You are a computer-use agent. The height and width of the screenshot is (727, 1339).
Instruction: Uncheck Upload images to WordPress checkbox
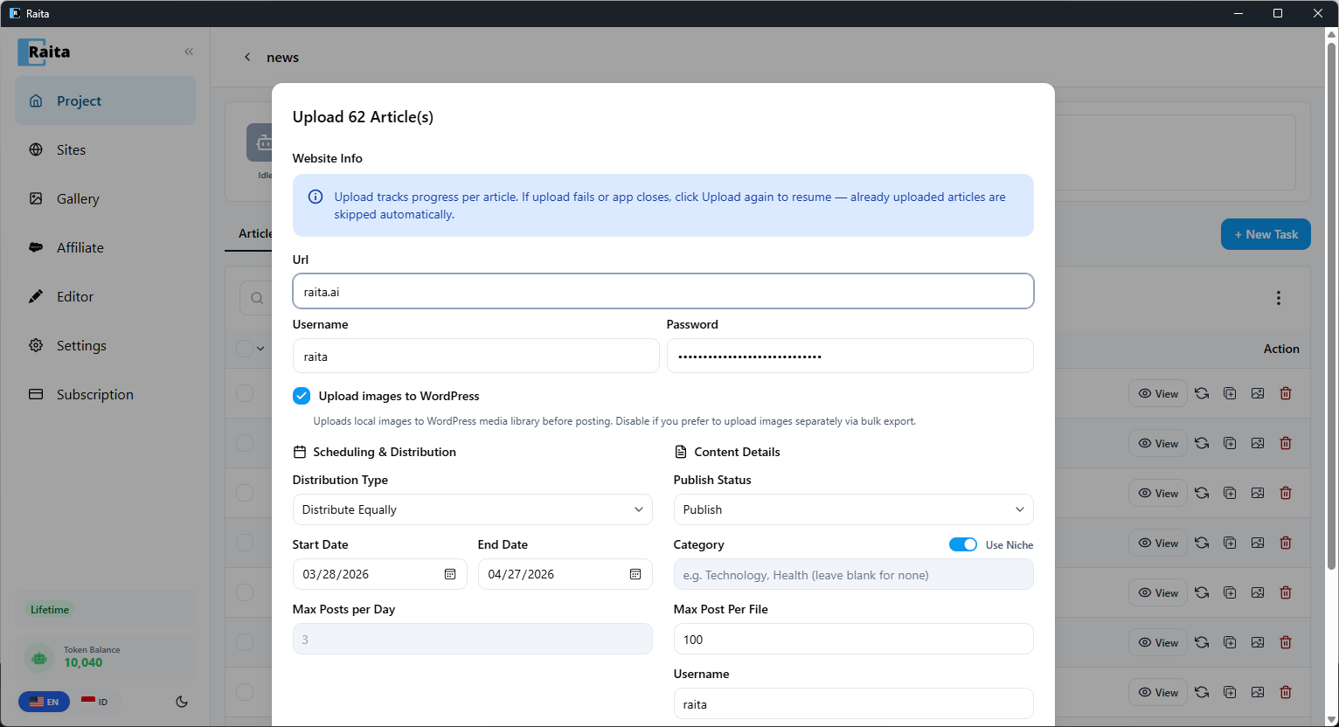tap(302, 396)
